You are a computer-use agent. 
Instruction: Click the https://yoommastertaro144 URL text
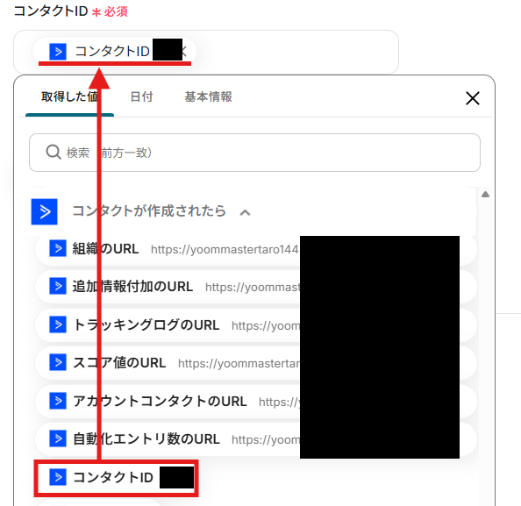click(x=225, y=250)
